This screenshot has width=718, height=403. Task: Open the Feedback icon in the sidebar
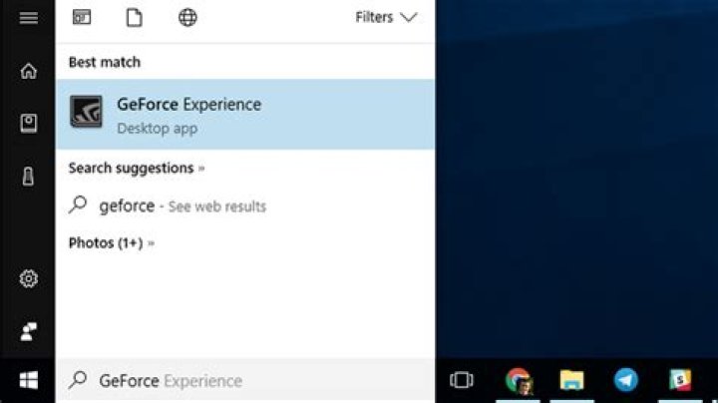point(28,331)
